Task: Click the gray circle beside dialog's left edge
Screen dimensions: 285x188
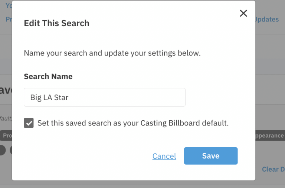Action: [x=11, y=150]
